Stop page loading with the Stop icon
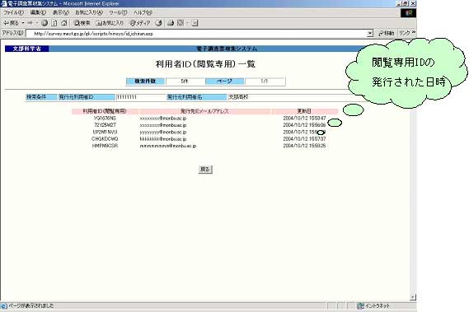Screen dimensions: 469x312 45,23
